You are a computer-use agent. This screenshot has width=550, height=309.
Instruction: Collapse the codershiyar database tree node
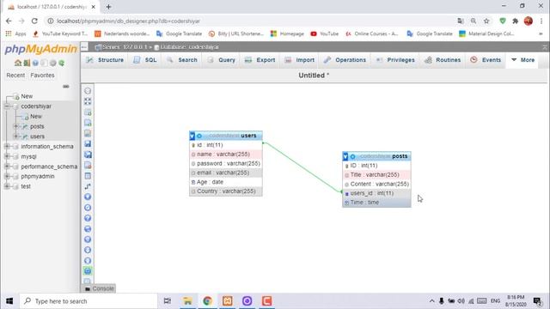[x=7, y=106]
